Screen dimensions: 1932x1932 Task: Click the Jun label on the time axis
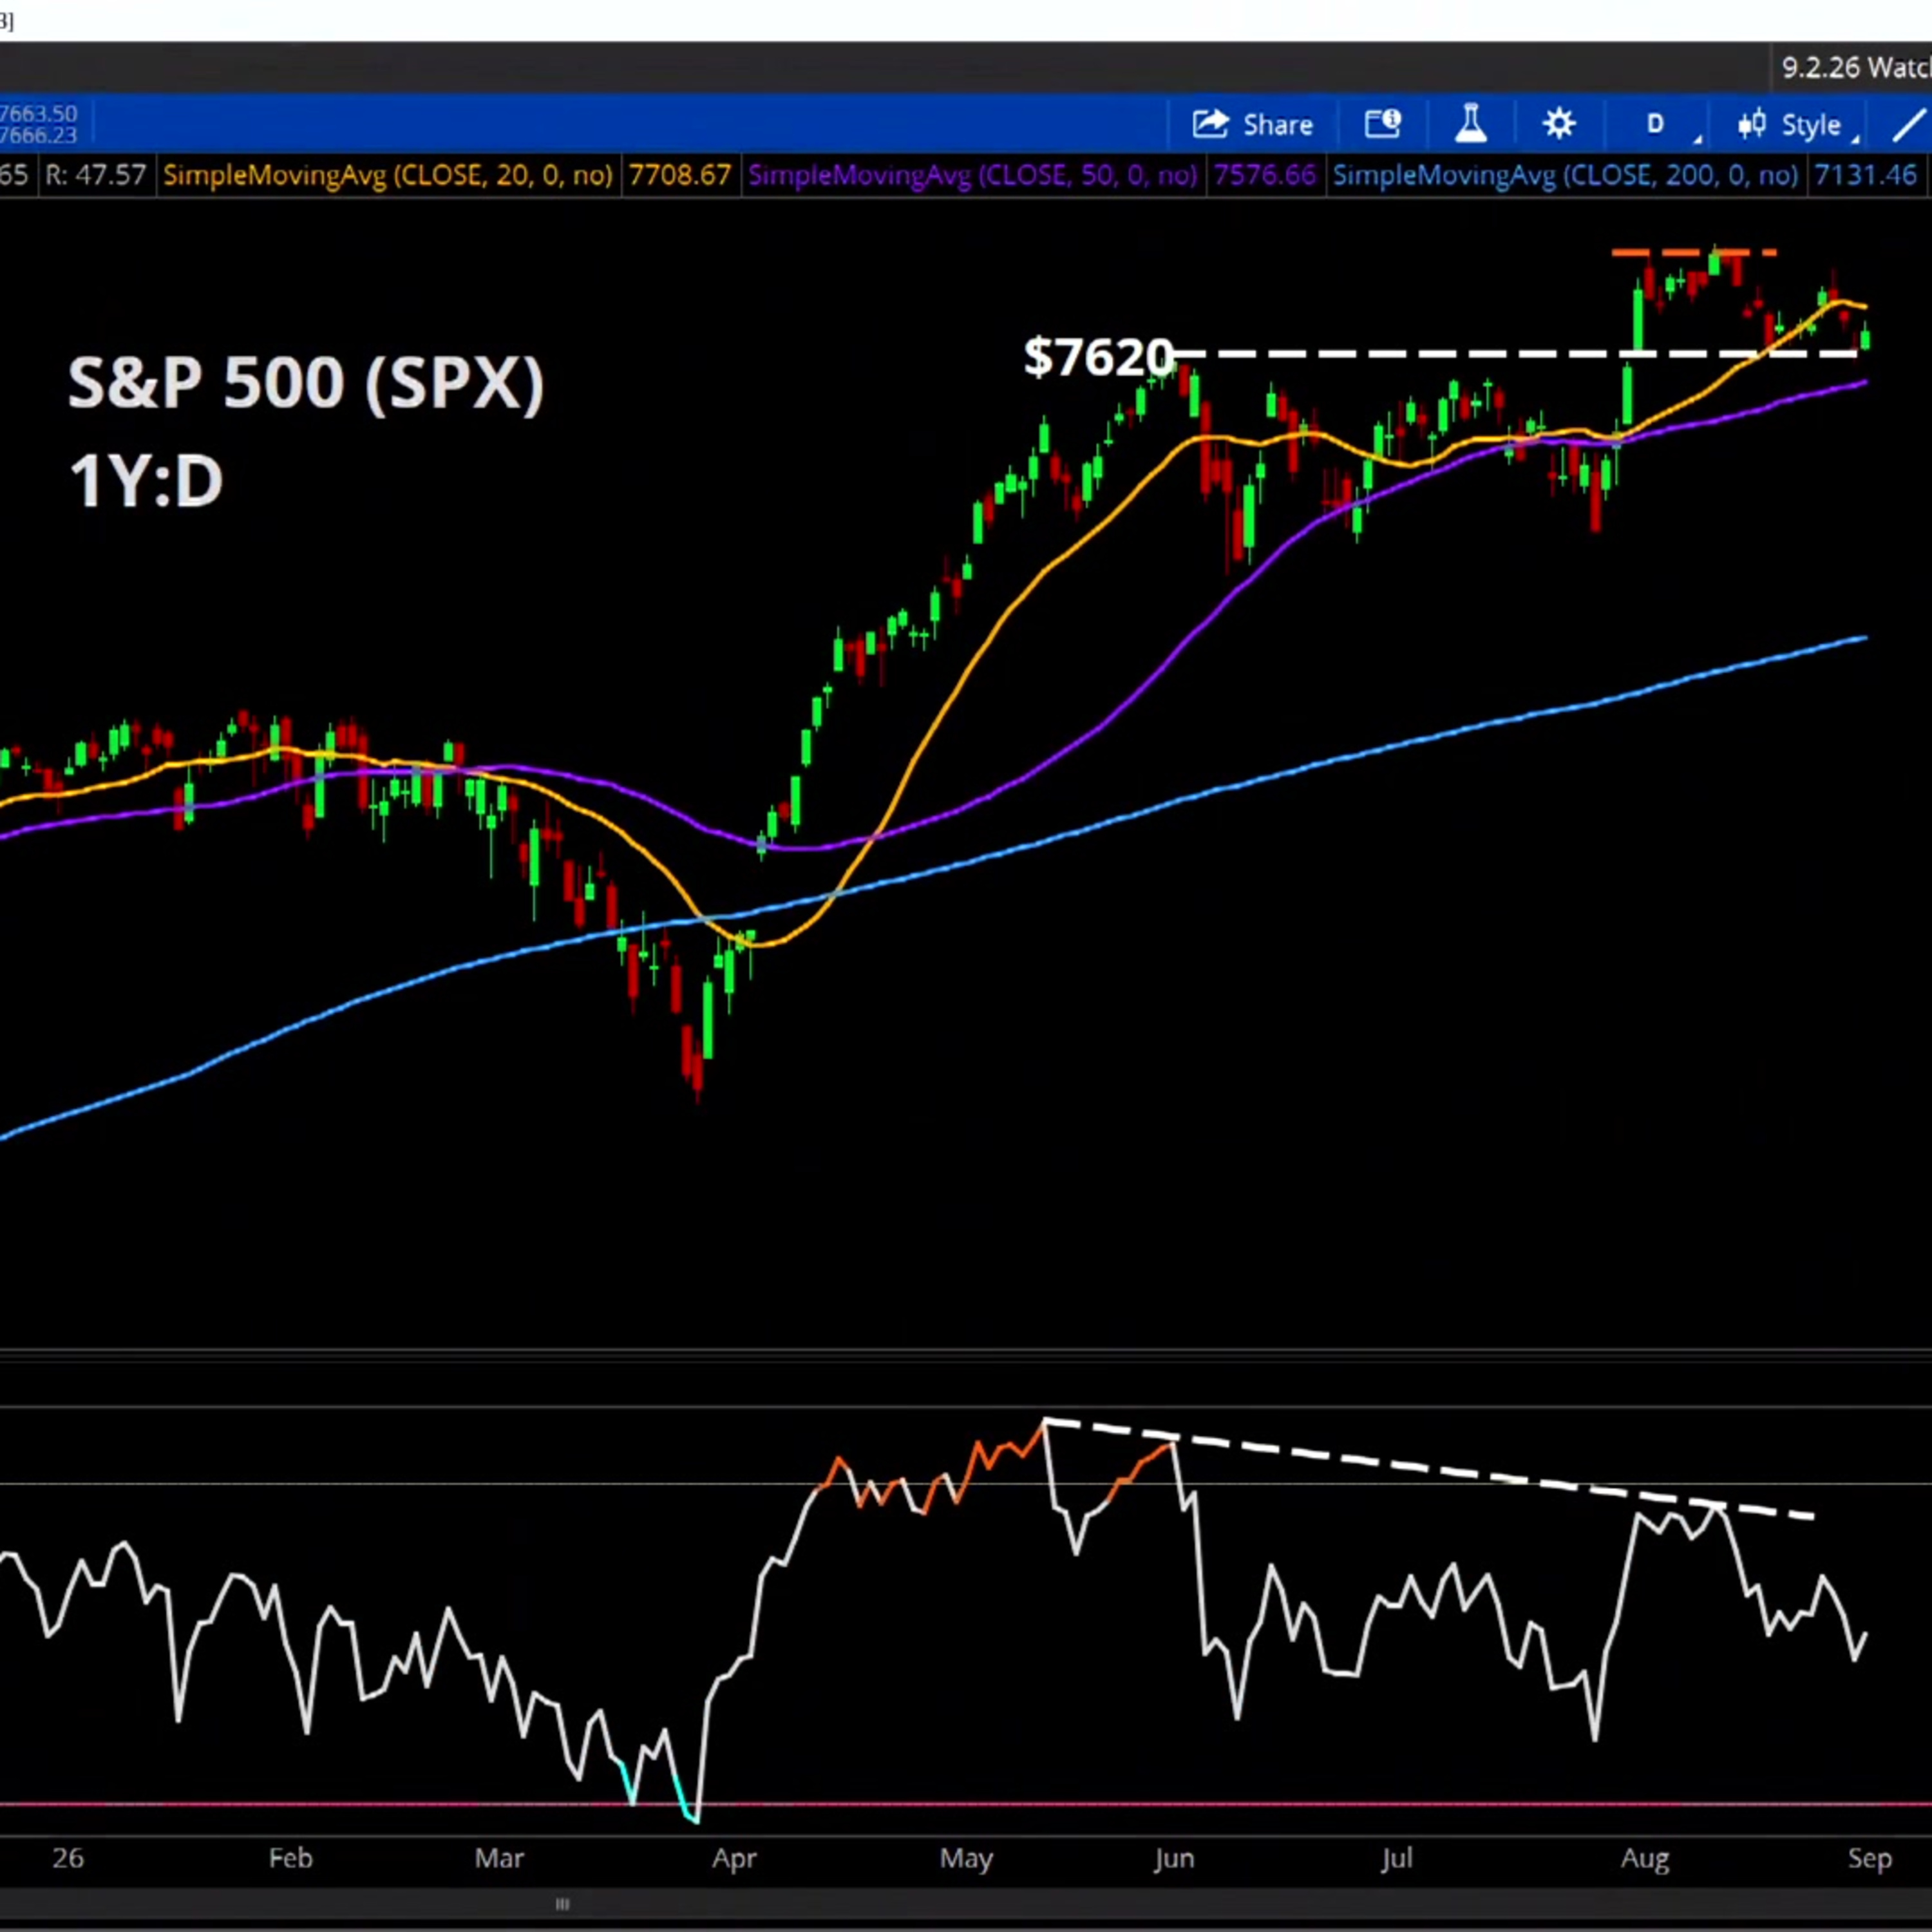point(1174,1858)
